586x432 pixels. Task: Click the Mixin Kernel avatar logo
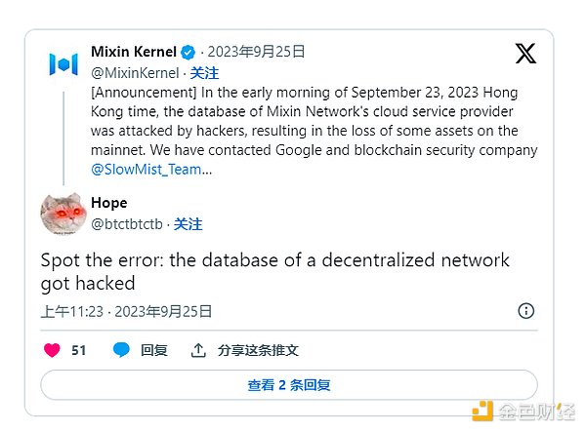click(x=63, y=64)
